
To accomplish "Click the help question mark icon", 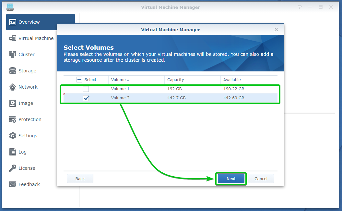I will (x=300, y=7).
